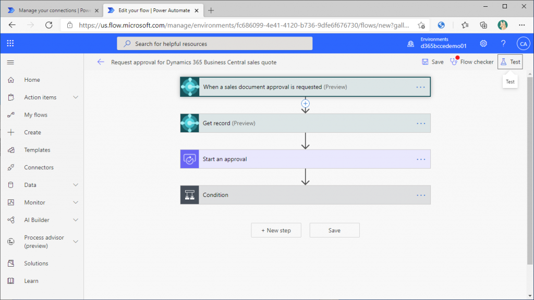This screenshot has height=300, width=534.
Task: Close the Edit your flow browser tab
Action: 197,10
